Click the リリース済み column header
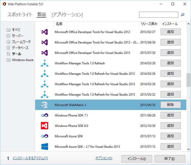Screen dimensions: 191x165 (x=149, y=24)
